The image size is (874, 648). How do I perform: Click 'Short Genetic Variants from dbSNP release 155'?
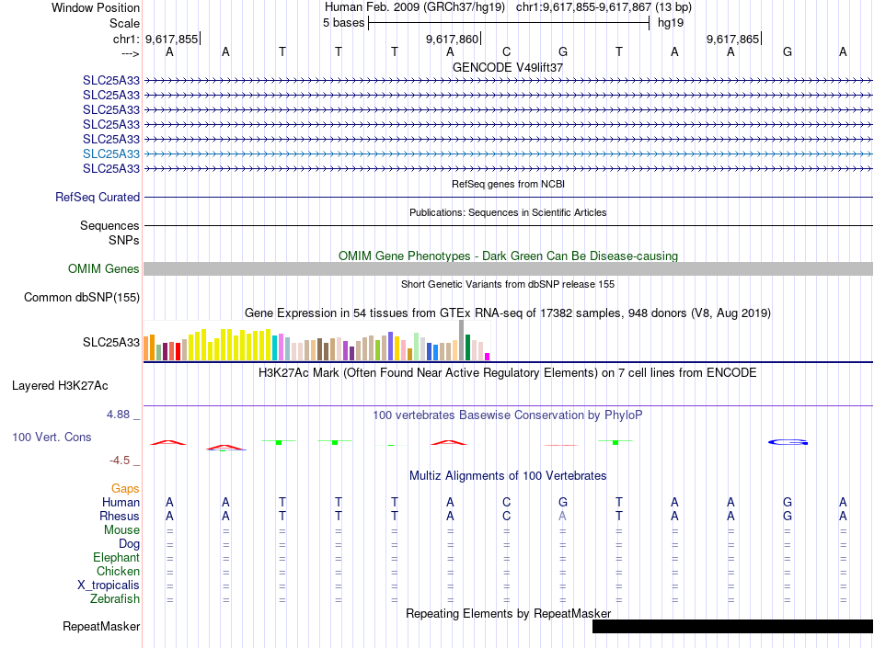508,284
